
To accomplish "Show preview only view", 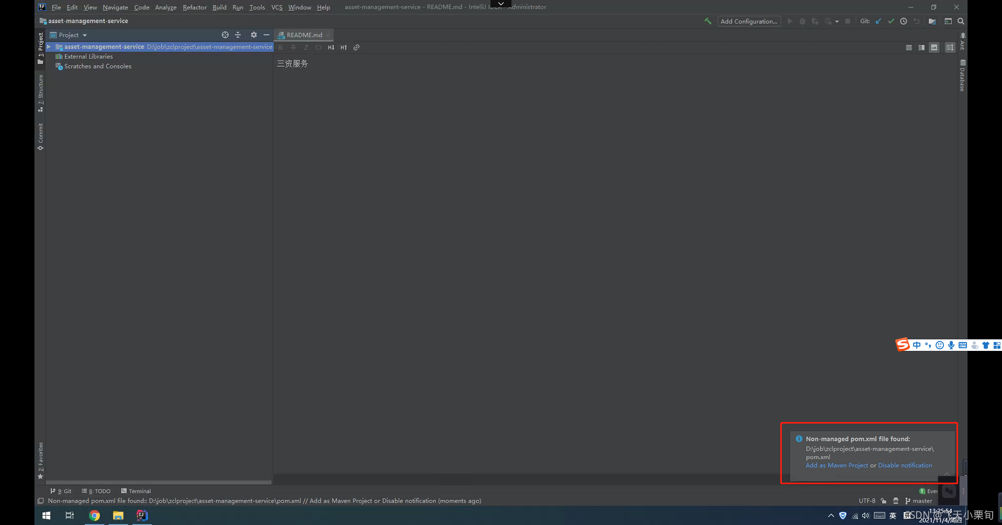I will tap(934, 48).
